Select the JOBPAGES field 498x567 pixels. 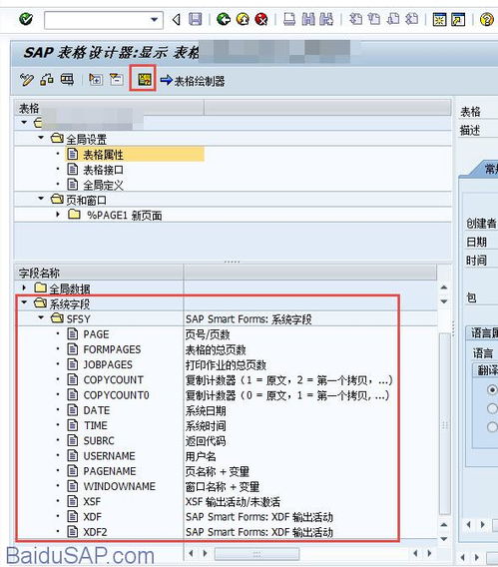pyautogui.click(x=108, y=364)
